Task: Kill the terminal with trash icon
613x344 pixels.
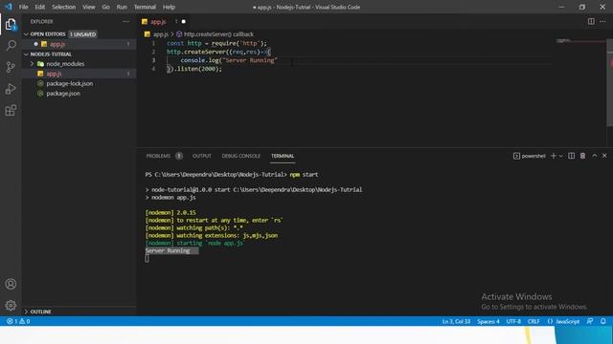Action: coord(582,156)
